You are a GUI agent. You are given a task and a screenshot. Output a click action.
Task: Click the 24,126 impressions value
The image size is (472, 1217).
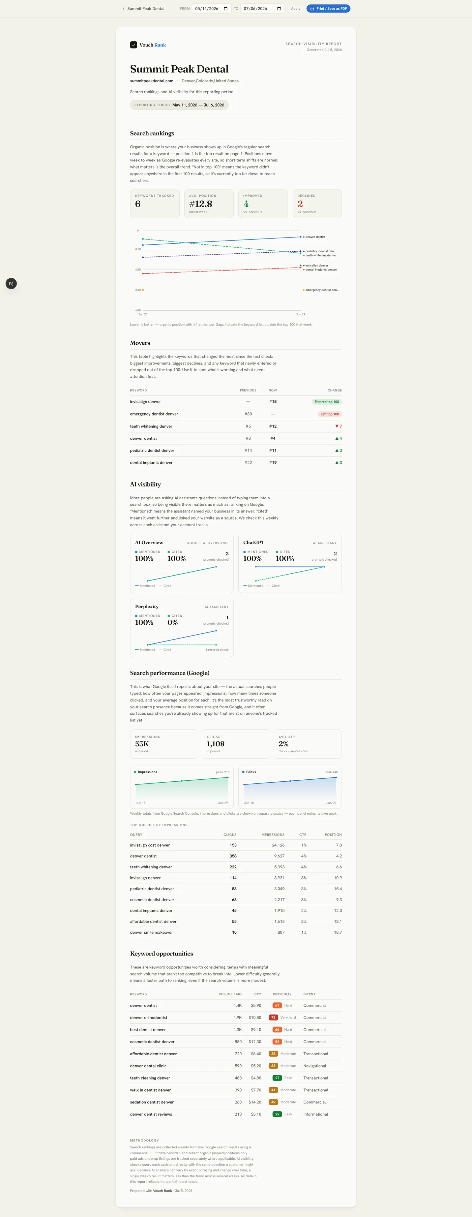pyautogui.click(x=278, y=845)
